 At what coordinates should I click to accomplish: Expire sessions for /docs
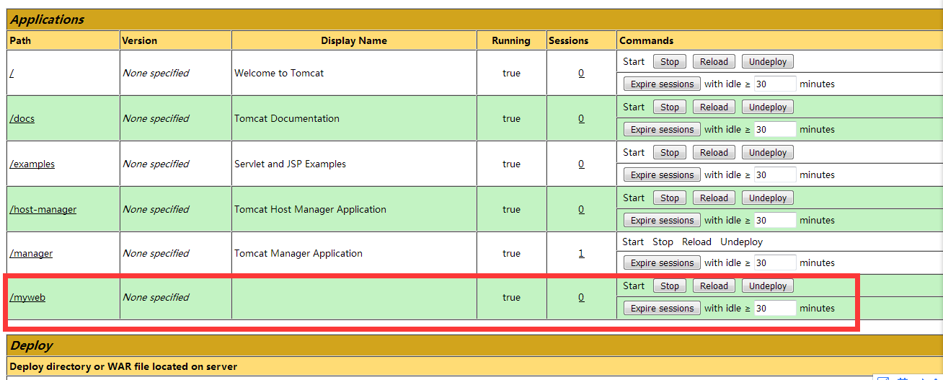pos(662,130)
